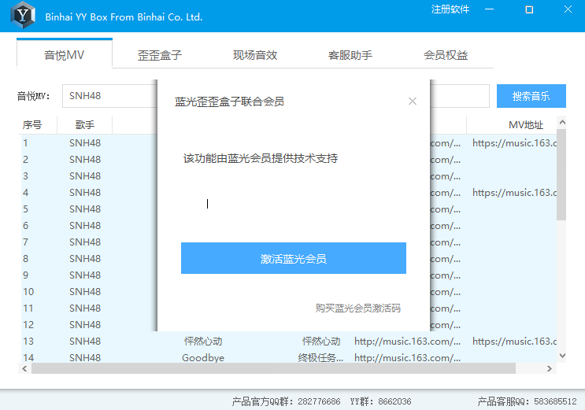Click row 1 https://music.163 MV address
585x410 pixels.
[x=514, y=143]
